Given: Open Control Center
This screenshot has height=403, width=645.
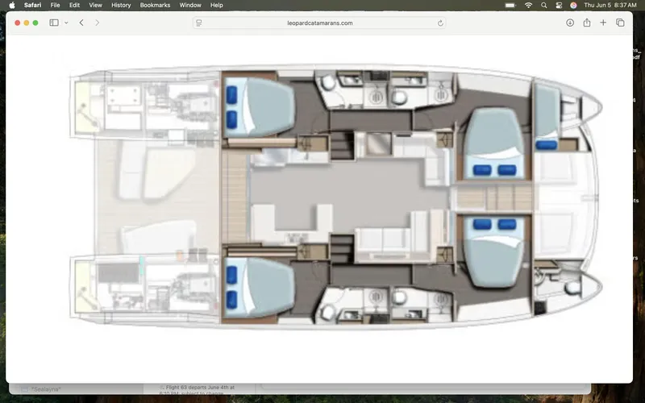Looking at the screenshot, I should (559, 5).
